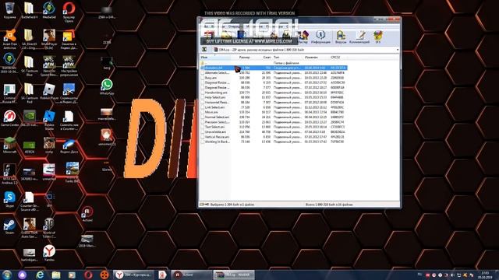
Task: Sort files by the Размер column header
Action: (x=244, y=58)
